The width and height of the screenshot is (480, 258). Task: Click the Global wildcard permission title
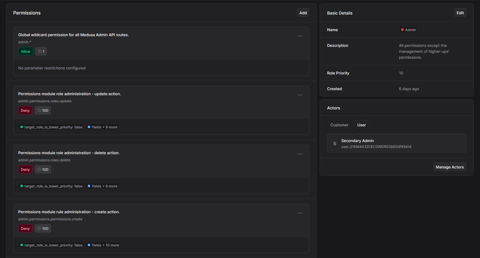tap(74, 35)
